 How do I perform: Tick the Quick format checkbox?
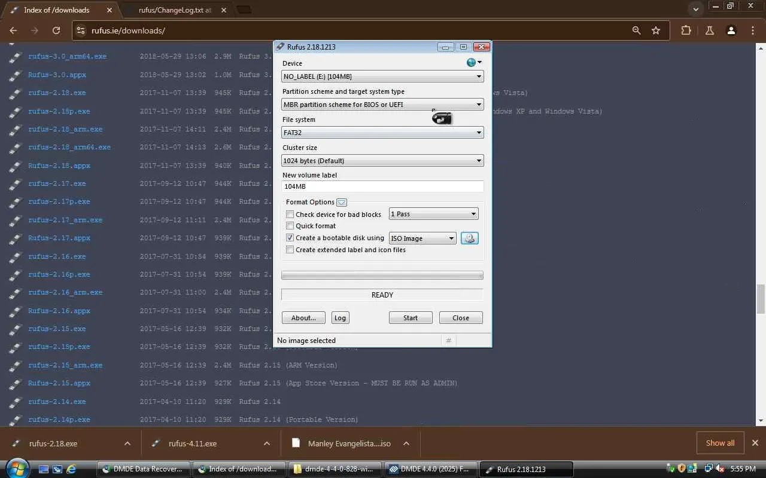click(290, 226)
